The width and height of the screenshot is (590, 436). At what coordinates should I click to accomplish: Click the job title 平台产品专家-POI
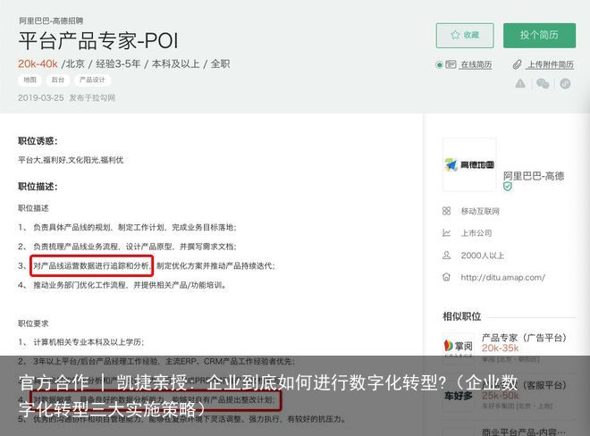click(x=98, y=40)
